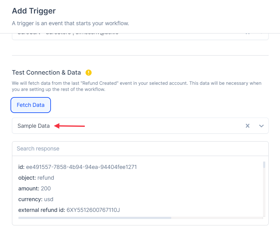This screenshot has height=234, width=280.
Task: Click the 6XY5512600767110J refund id value
Action: click(93, 210)
